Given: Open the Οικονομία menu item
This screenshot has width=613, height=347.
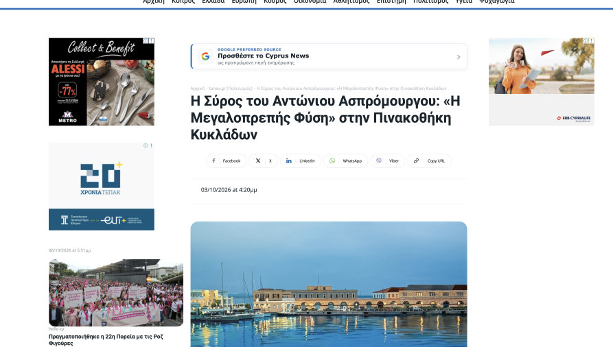Looking at the screenshot, I should (310, 1).
